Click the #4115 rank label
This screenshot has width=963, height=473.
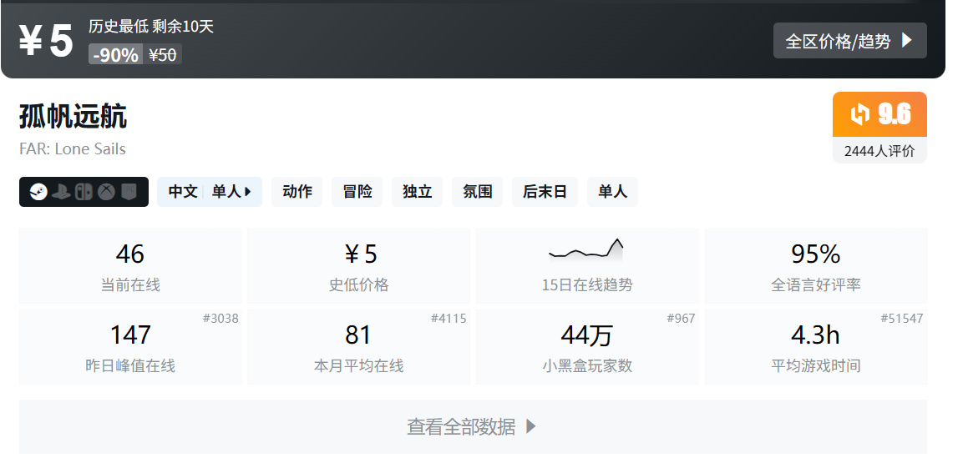(x=449, y=319)
